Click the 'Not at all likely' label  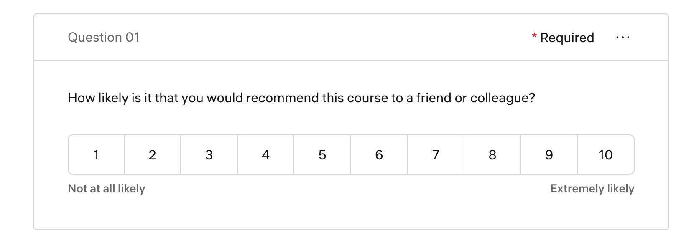(107, 189)
